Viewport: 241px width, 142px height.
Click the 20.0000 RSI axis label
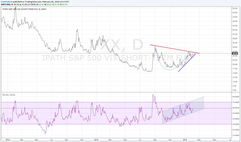[236, 130]
